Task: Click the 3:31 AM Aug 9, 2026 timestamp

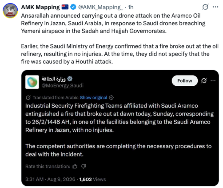Action: point(50,179)
